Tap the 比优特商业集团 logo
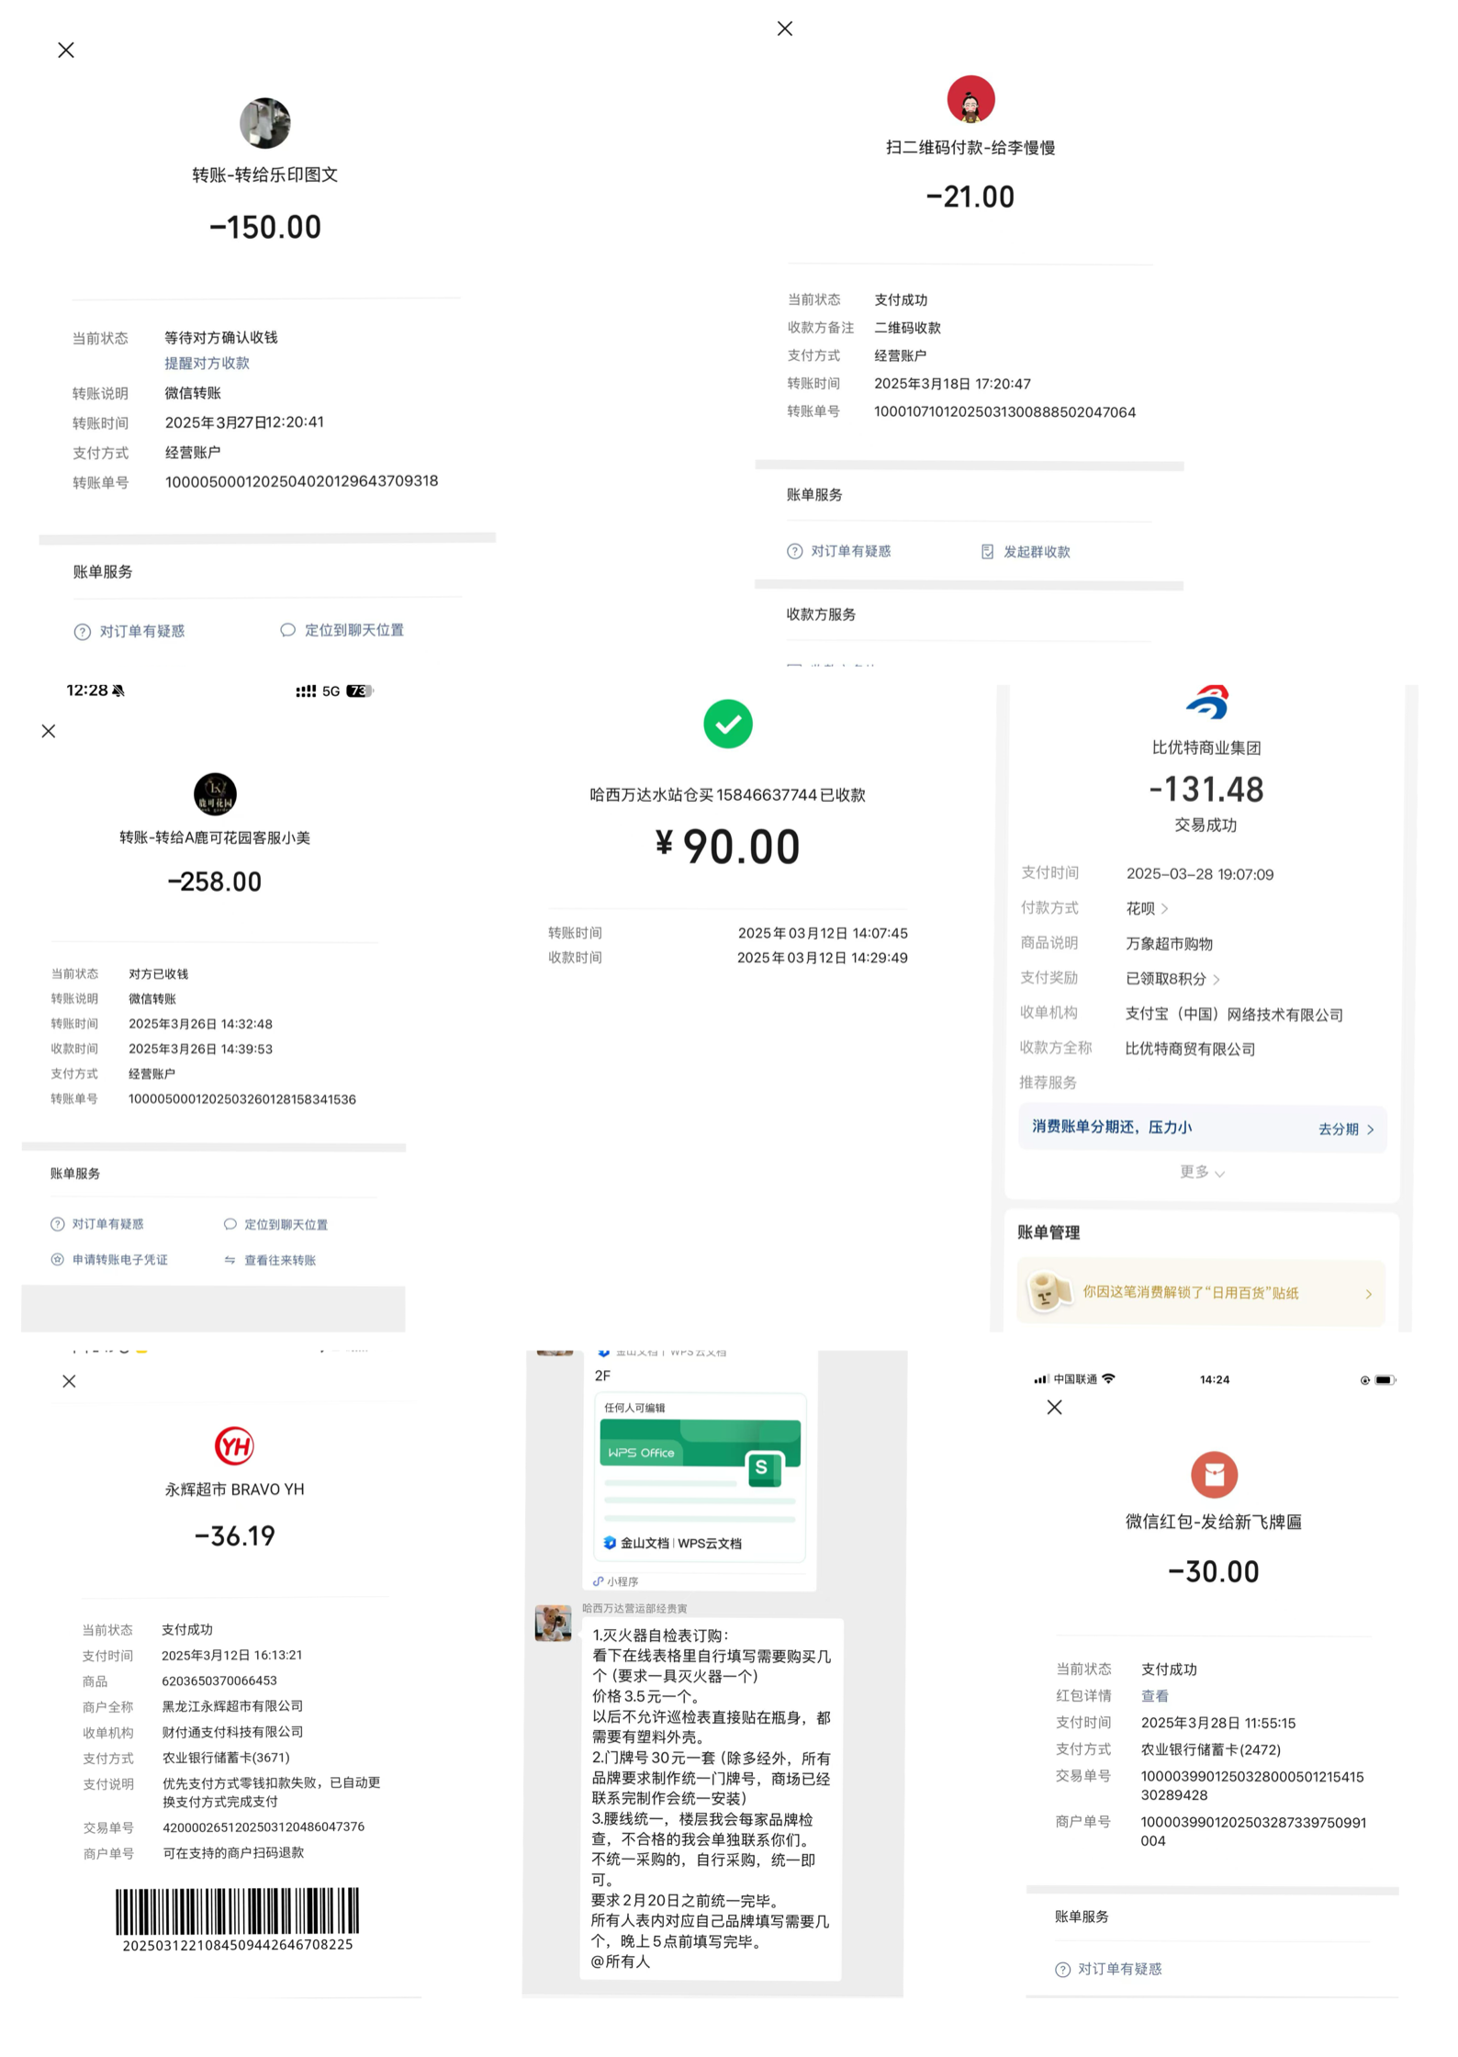The height and width of the screenshot is (2057, 1458). point(1206,703)
